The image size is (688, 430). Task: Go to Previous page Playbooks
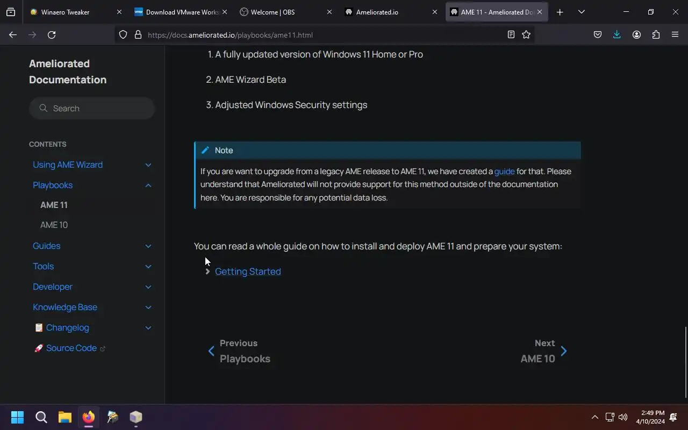[239, 351]
